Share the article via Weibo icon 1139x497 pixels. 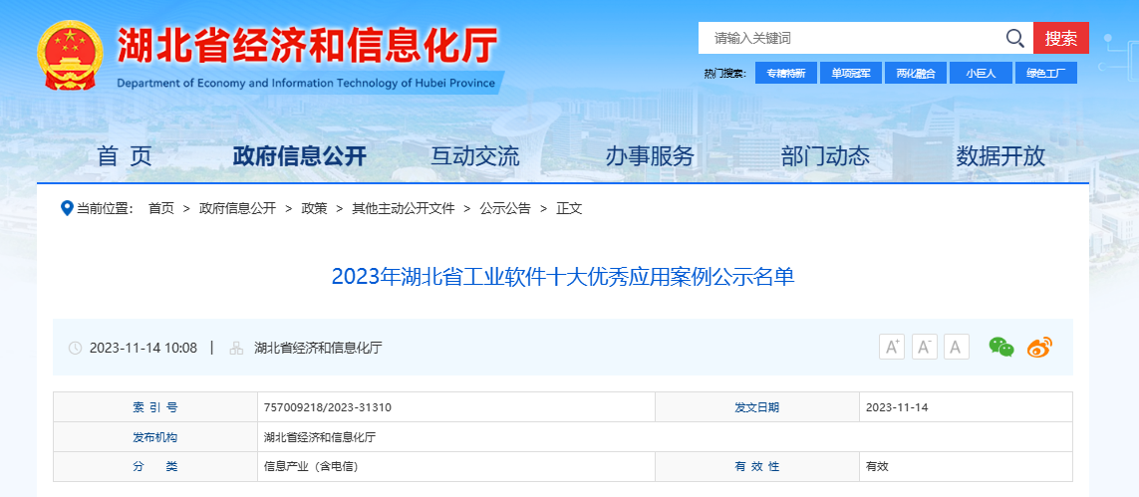pyautogui.click(x=1039, y=347)
